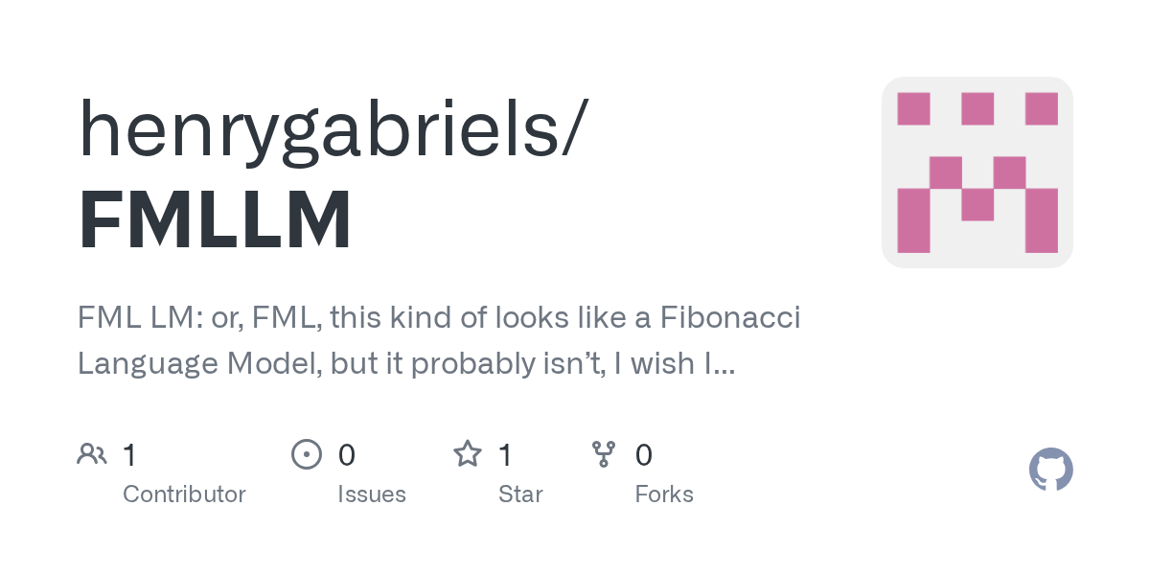Select the Contributor label
Image resolution: width=1150 pixels, height=575 pixels.
click(x=184, y=494)
